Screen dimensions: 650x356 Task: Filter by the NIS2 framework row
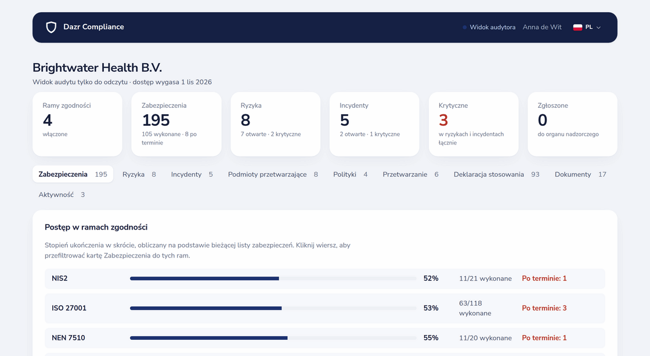tap(325, 278)
